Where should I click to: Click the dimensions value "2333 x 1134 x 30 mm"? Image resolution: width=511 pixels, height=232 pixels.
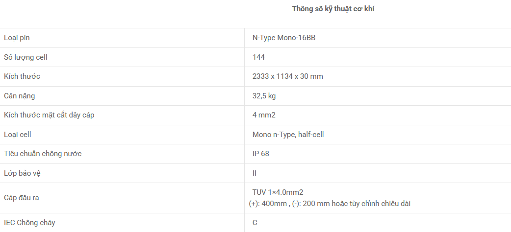tap(287, 76)
